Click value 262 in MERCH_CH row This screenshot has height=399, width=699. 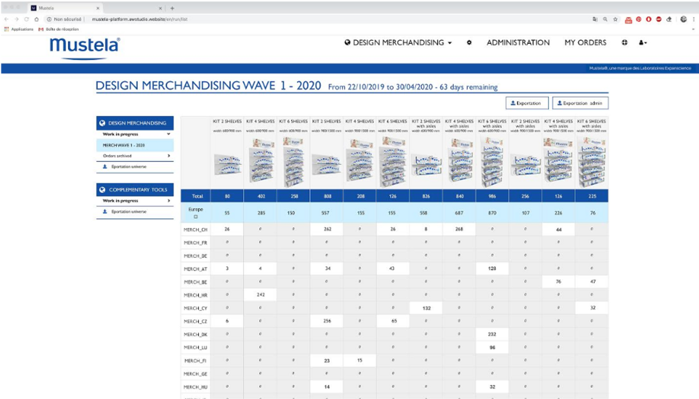tap(327, 229)
